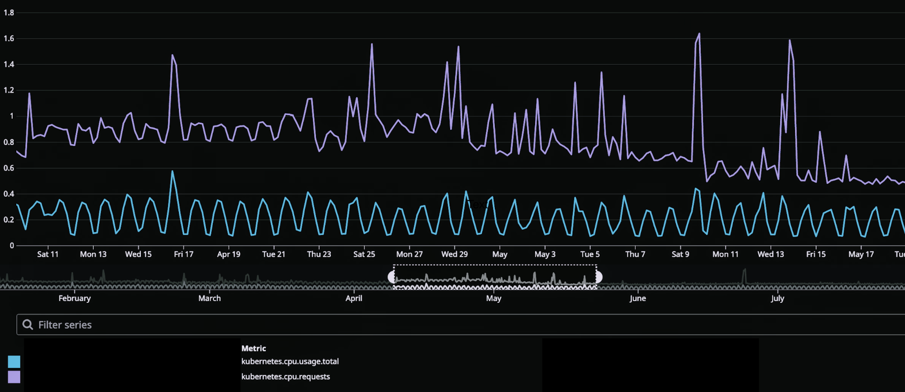Click the May 17 x-axis label
Image resolution: width=905 pixels, height=392 pixels.
click(861, 254)
